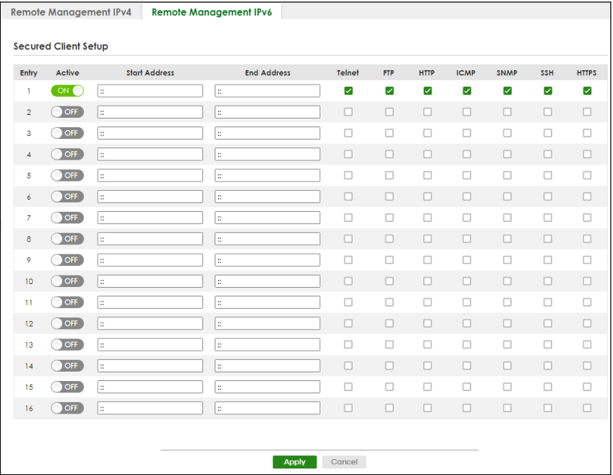Select the End Address box for entry 6
613x475 pixels.
pos(267,196)
